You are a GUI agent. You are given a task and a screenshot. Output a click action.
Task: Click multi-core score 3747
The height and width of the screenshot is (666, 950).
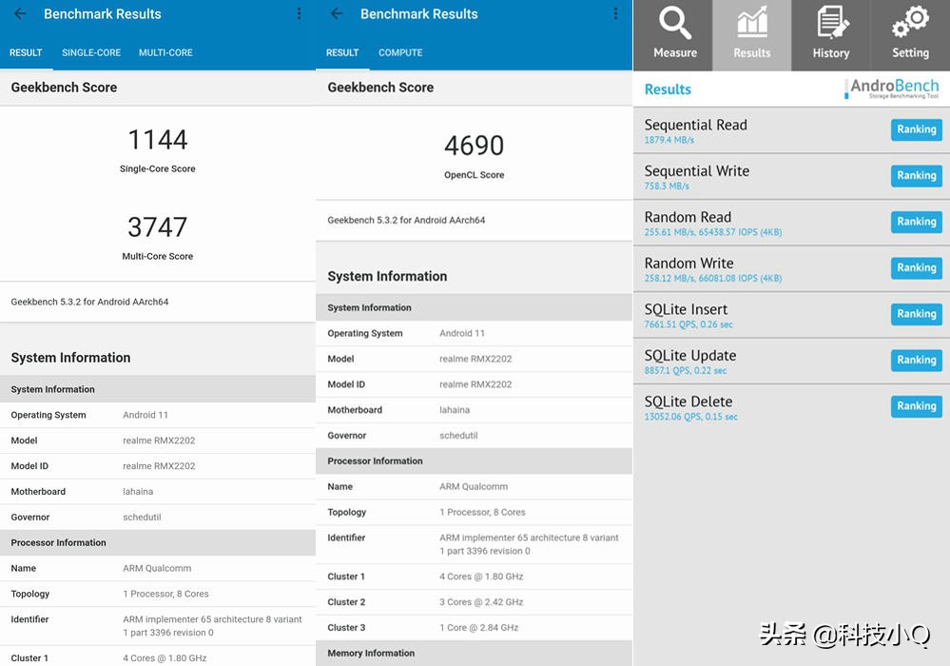[158, 227]
